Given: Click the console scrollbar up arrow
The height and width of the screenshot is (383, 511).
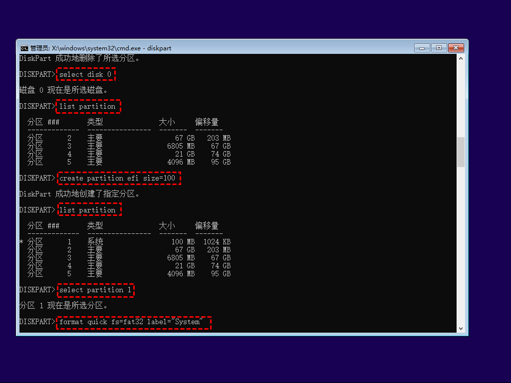Looking at the screenshot, I should click(x=461, y=58).
